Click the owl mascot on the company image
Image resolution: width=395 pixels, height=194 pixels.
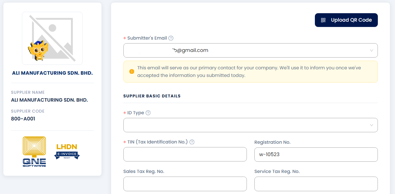38,50
